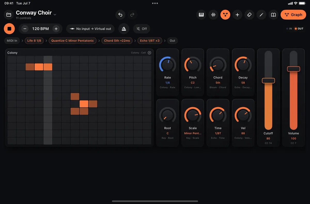Redo the last undone action

coord(132,15)
